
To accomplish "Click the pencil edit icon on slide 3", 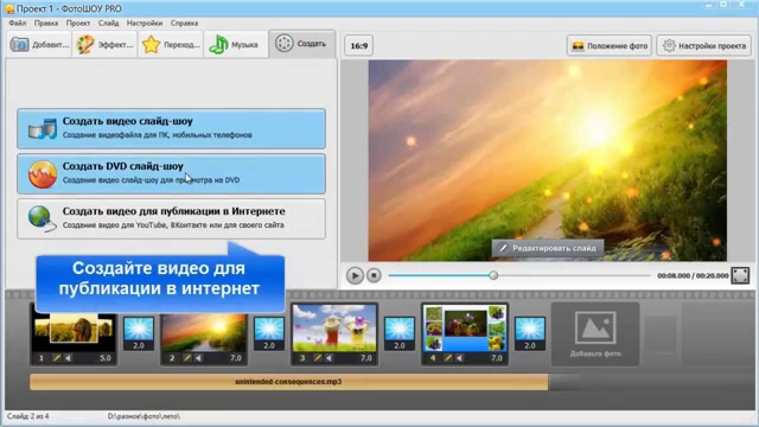I will 317,358.
